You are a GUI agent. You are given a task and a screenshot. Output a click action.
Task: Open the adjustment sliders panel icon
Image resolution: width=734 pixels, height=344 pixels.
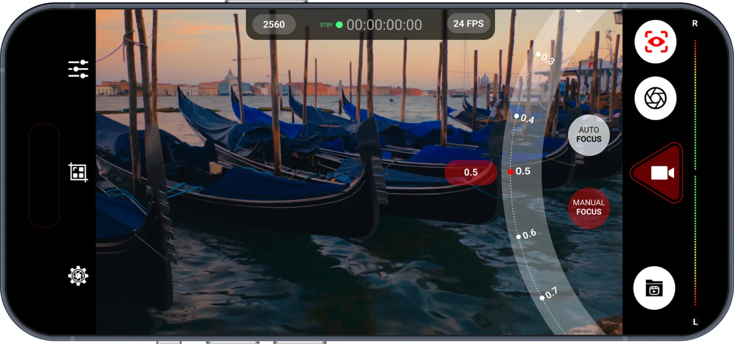(x=78, y=69)
